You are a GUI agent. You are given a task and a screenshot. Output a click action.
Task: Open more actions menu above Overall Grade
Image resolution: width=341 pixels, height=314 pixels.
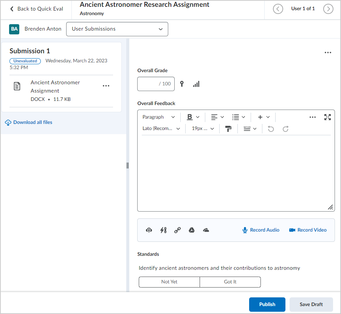coord(328,53)
